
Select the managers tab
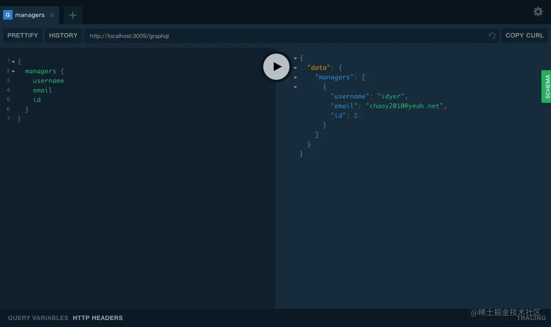[30, 15]
